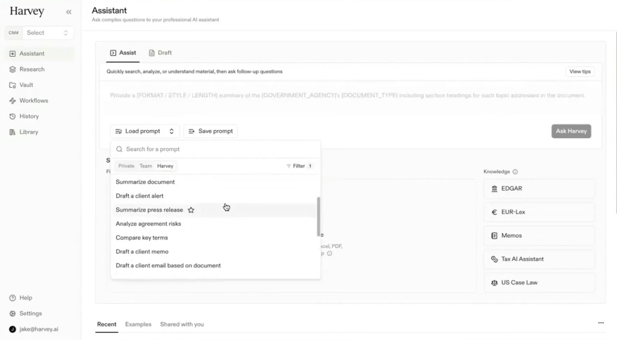Screen dimensions: 617x340
Task: Open Research in the sidebar
Action: click(39, 69)
